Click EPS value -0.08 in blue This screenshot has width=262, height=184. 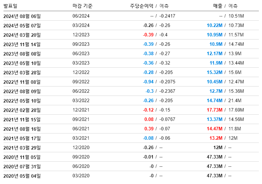pos(148,138)
